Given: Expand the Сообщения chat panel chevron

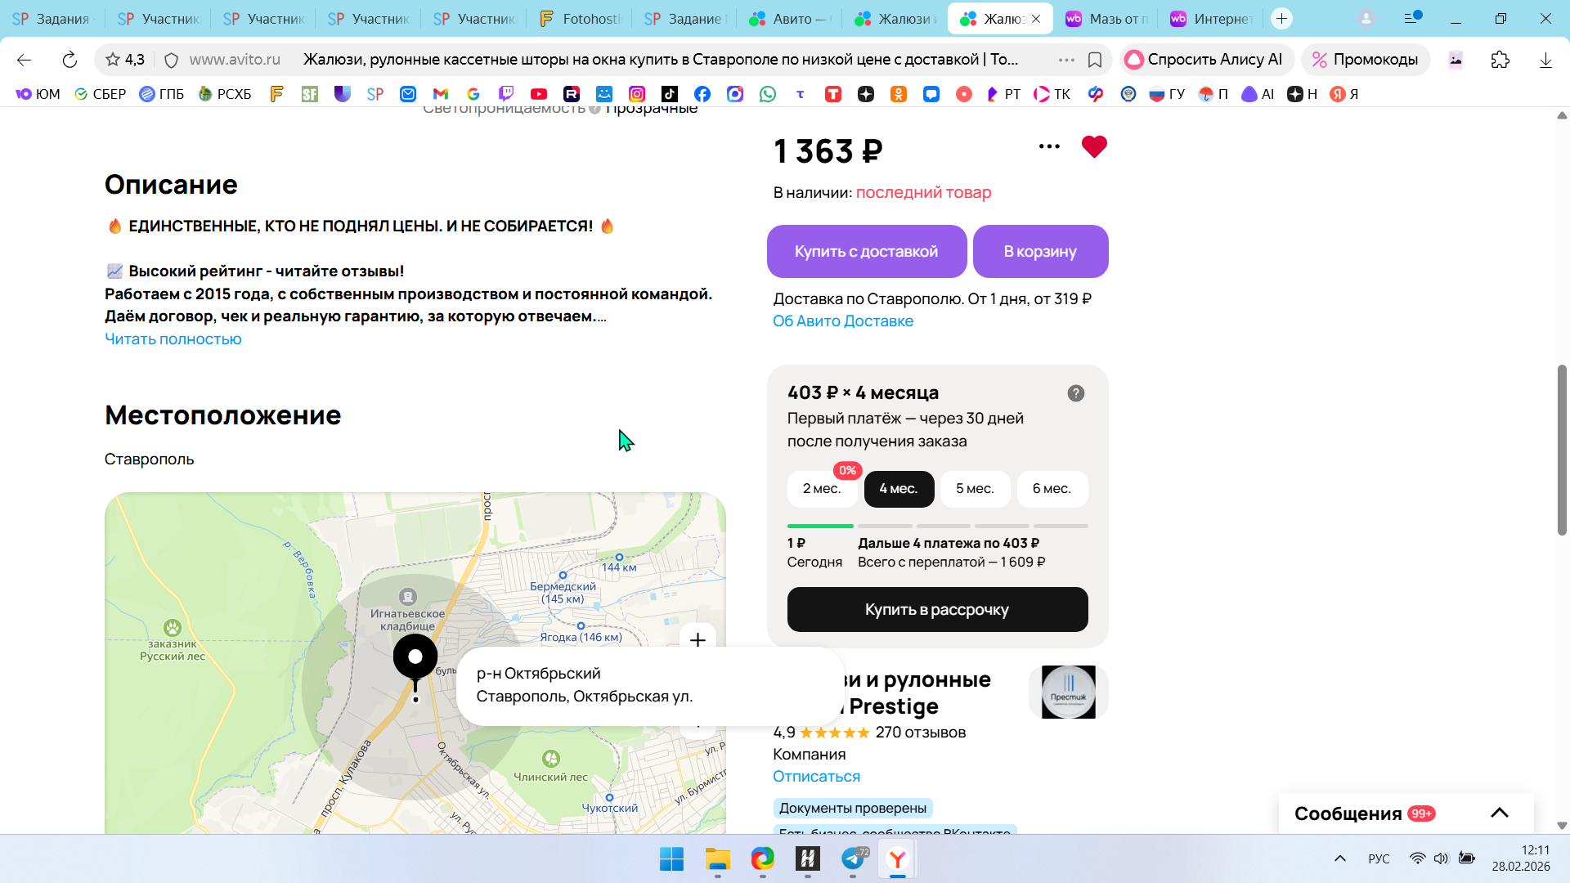Looking at the screenshot, I should pyautogui.click(x=1499, y=813).
